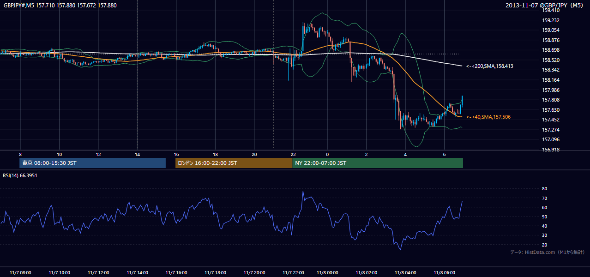Click the 158.342 price axis label
The width and height of the screenshot is (590, 277).
(551, 70)
